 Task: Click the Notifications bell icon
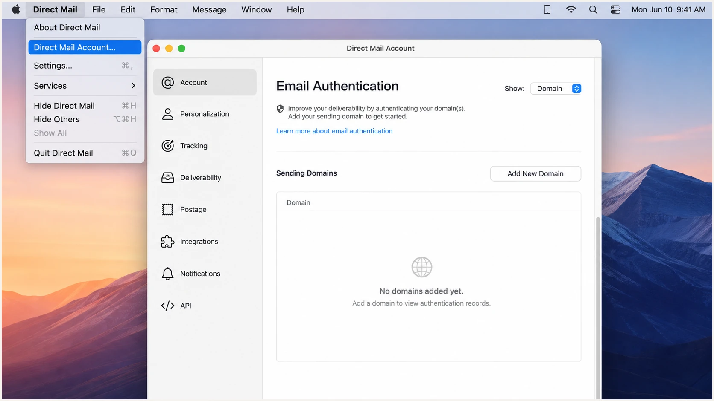point(167,274)
